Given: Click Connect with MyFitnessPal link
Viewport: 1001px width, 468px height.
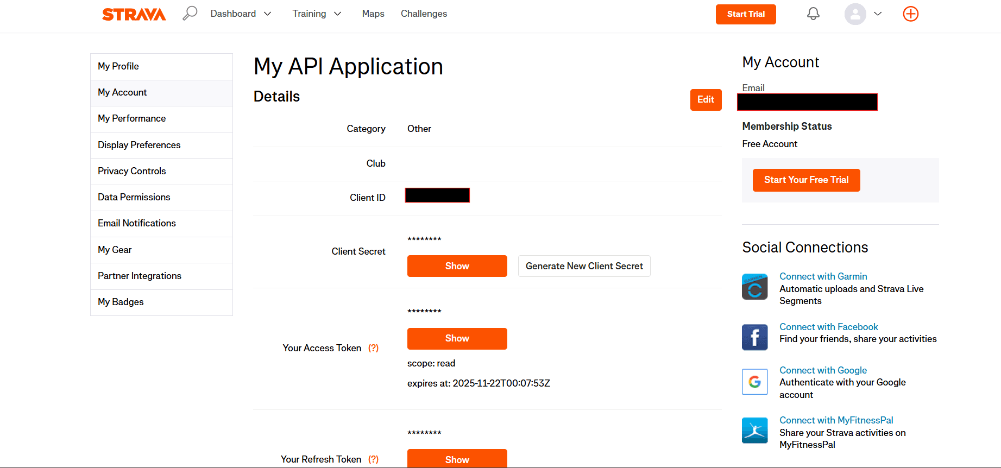Looking at the screenshot, I should [x=836, y=420].
